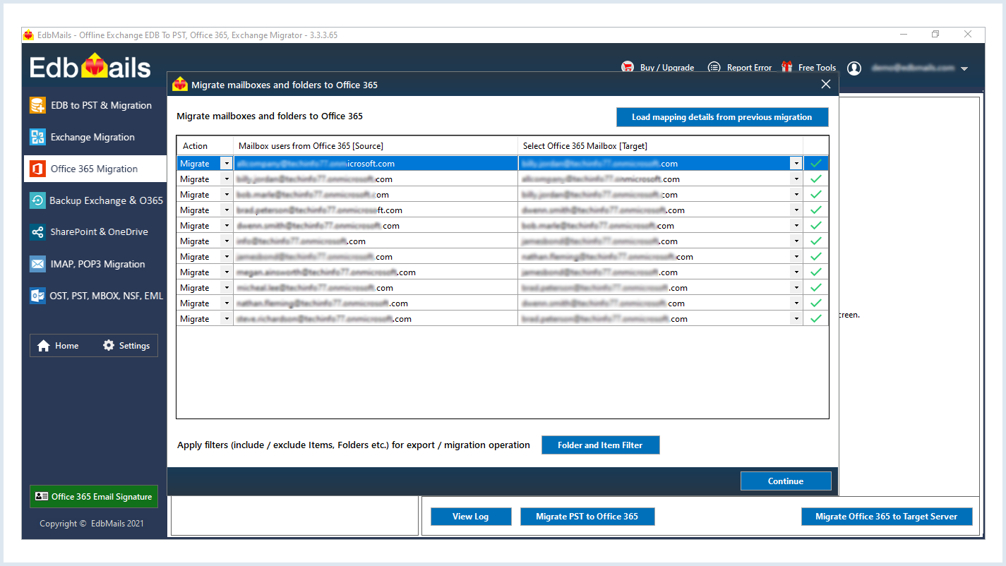Screen dimensions: 1006x566
Task: Expand target mailbox dropdown for nathan.fleming source row
Action: [796, 303]
